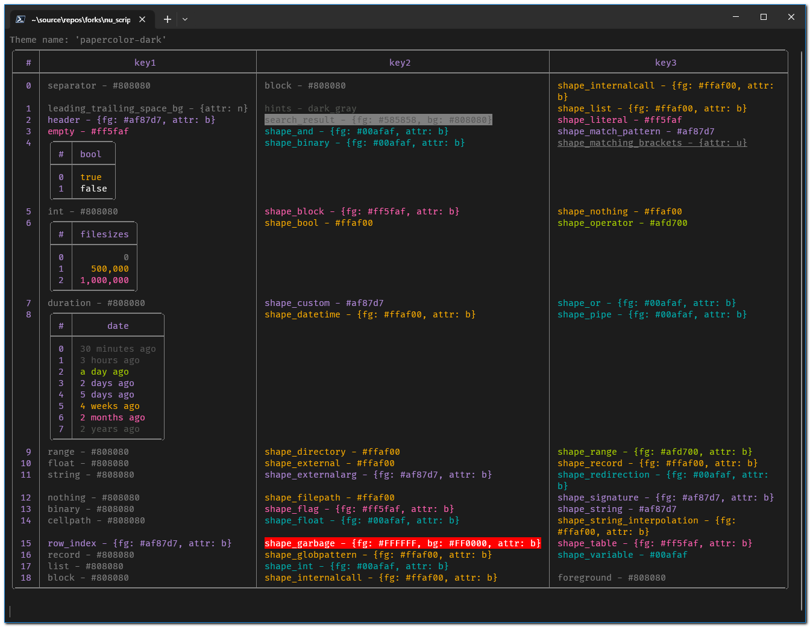Click the 'foreground - #808080' entry
The image size is (810, 627).
(612, 578)
